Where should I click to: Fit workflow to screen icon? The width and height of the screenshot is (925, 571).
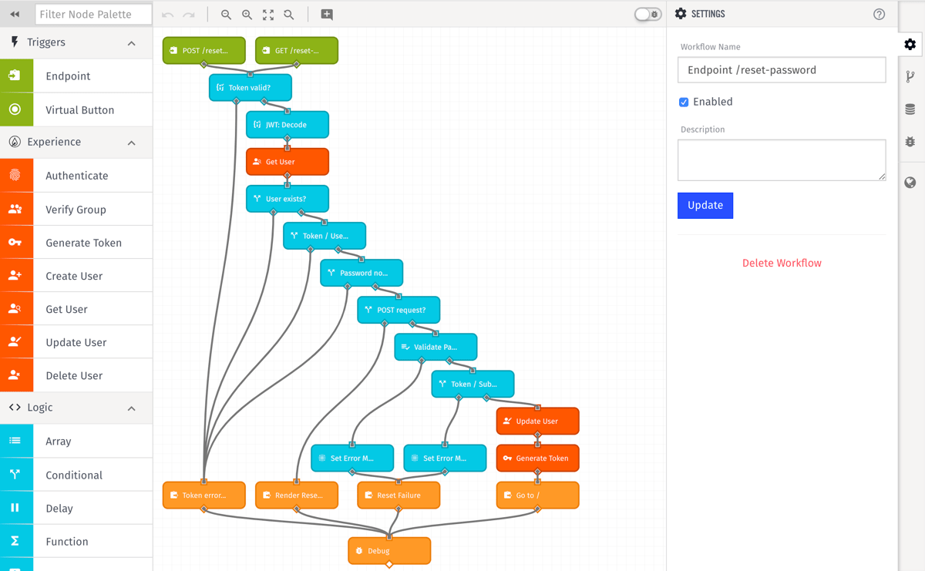click(x=268, y=15)
